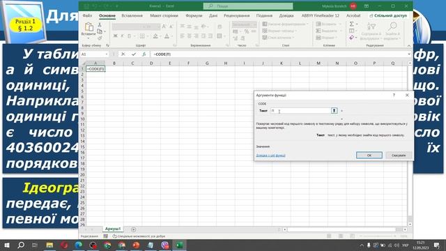Click the top align icon
The width and height of the screenshot is (446, 251).
(183, 26)
